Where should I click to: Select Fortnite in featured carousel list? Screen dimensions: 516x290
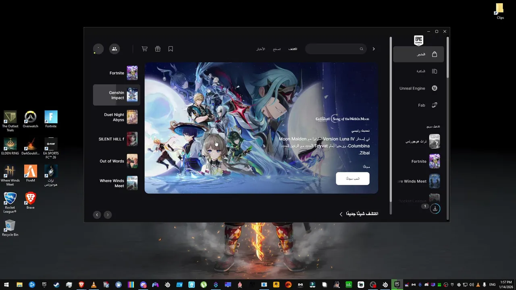[117, 73]
